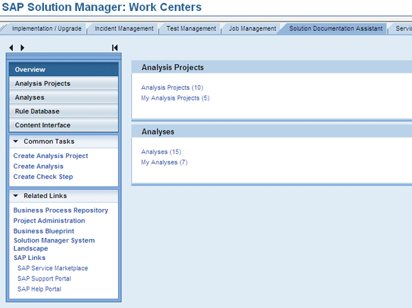The height and width of the screenshot is (308, 412).
Task: Click the SAP Links entry
Action: 30,258
